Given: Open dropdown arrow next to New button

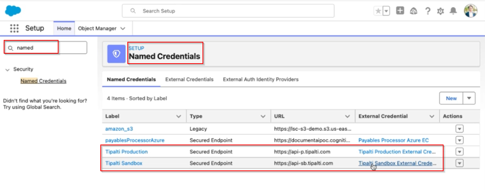Looking at the screenshot, I should (x=469, y=98).
